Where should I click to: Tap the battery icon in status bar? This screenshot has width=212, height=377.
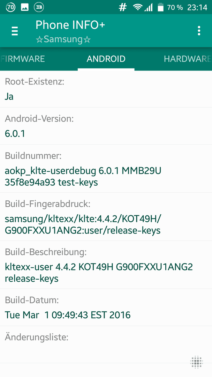(160, 7)
